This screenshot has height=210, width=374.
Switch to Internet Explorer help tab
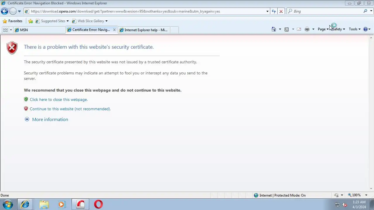tap(144, 30)
